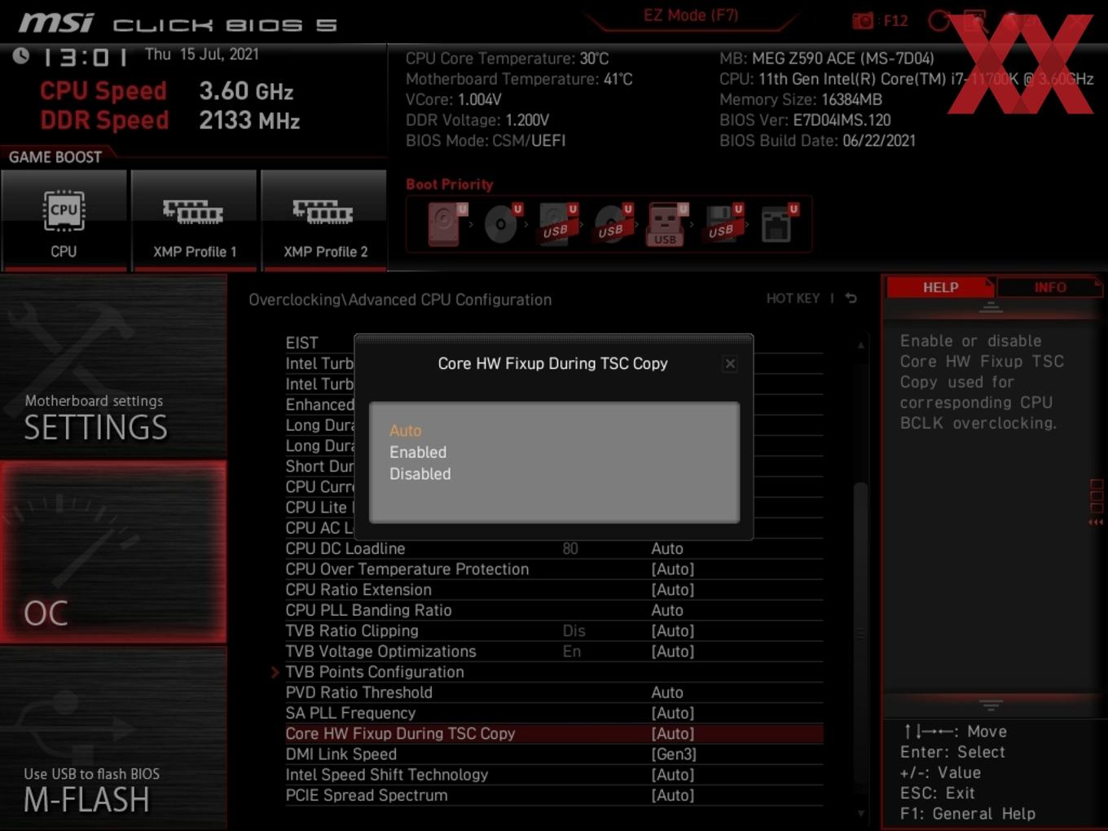
Task: Select the optical disc boot device icon
Action: [x=501, y=224]
